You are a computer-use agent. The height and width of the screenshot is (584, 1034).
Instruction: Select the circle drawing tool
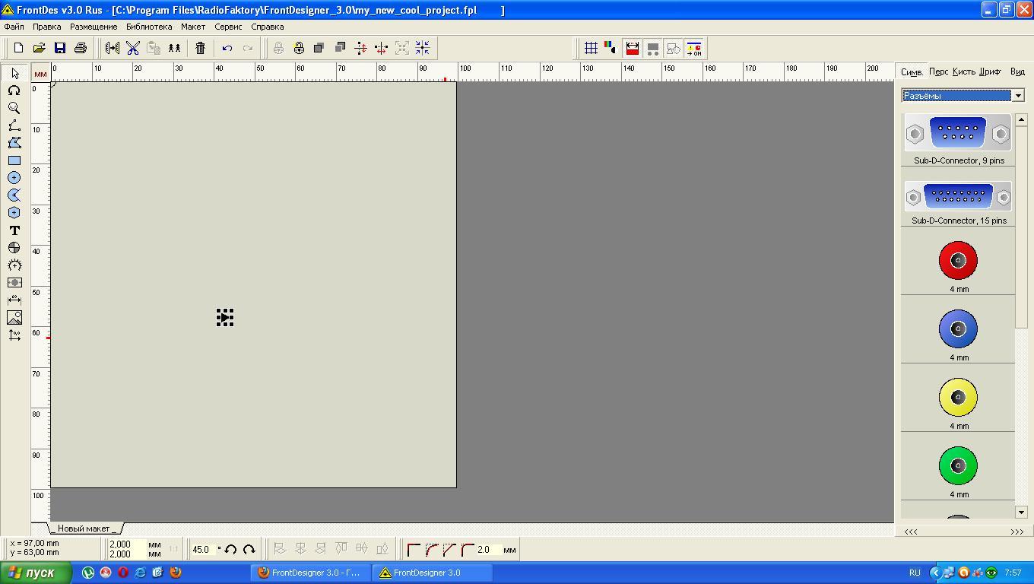click(14, 178)
